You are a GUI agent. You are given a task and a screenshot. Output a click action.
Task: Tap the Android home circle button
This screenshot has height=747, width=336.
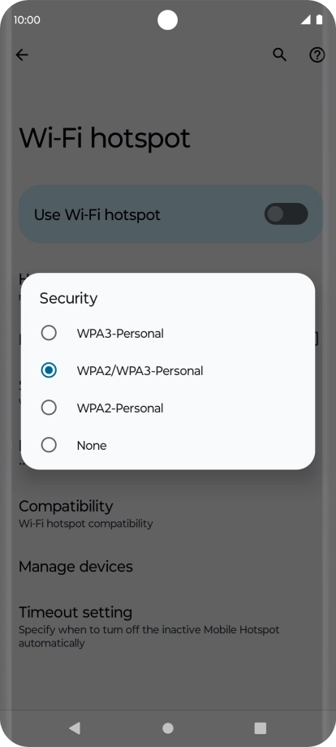click(x=167, y=728)
